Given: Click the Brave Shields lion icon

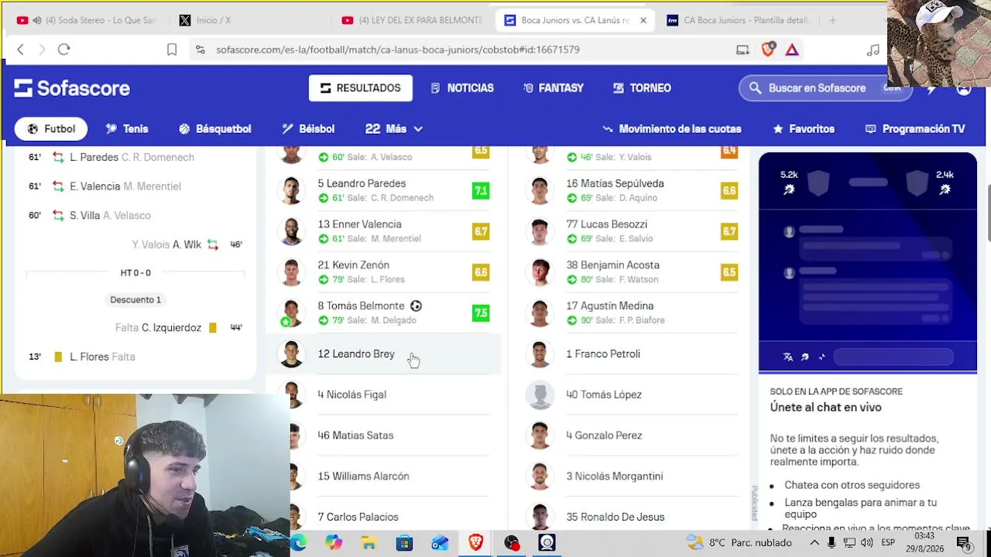Looking at the screenshot, I should pos(768,50).
